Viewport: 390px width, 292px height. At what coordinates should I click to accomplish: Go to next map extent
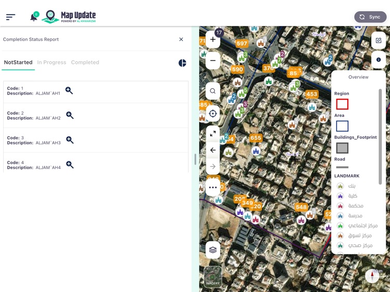(213, 166)
